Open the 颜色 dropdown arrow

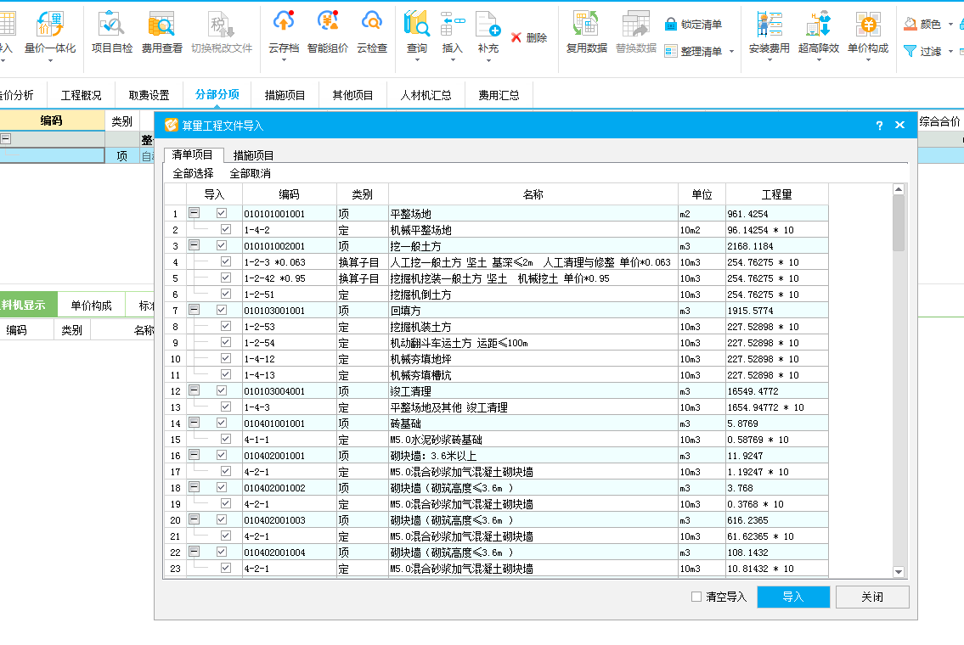(x=950, y=25)
